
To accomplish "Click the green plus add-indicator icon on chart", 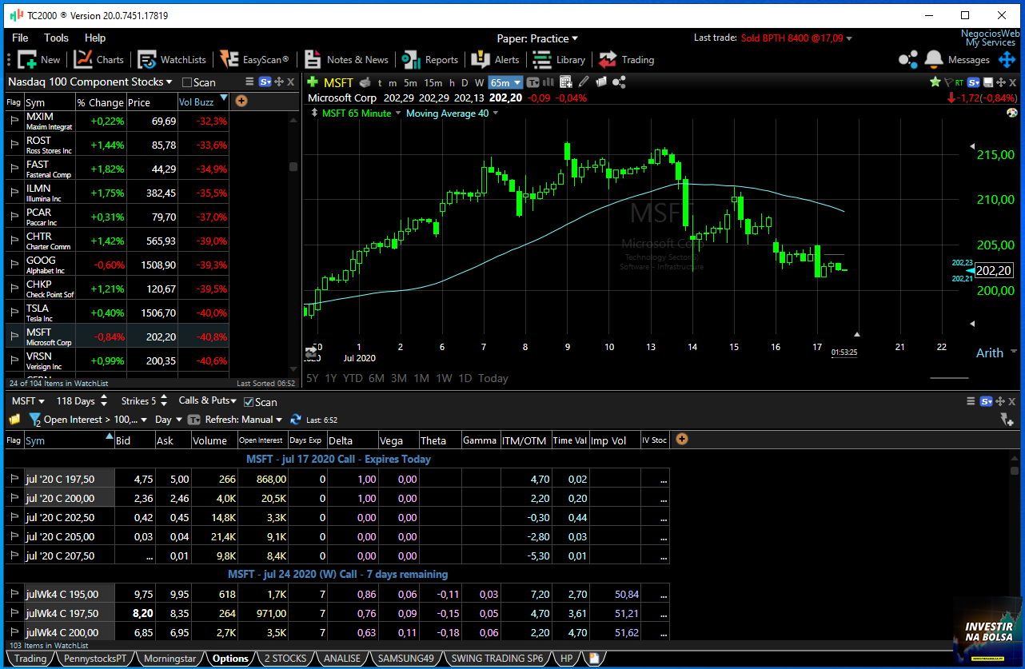I will [313, 82].
